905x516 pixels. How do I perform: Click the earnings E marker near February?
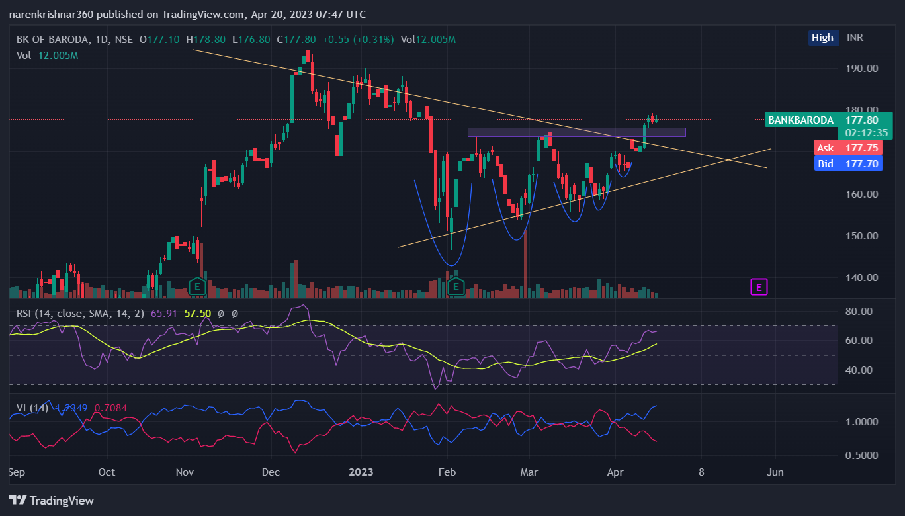(455, 286)
